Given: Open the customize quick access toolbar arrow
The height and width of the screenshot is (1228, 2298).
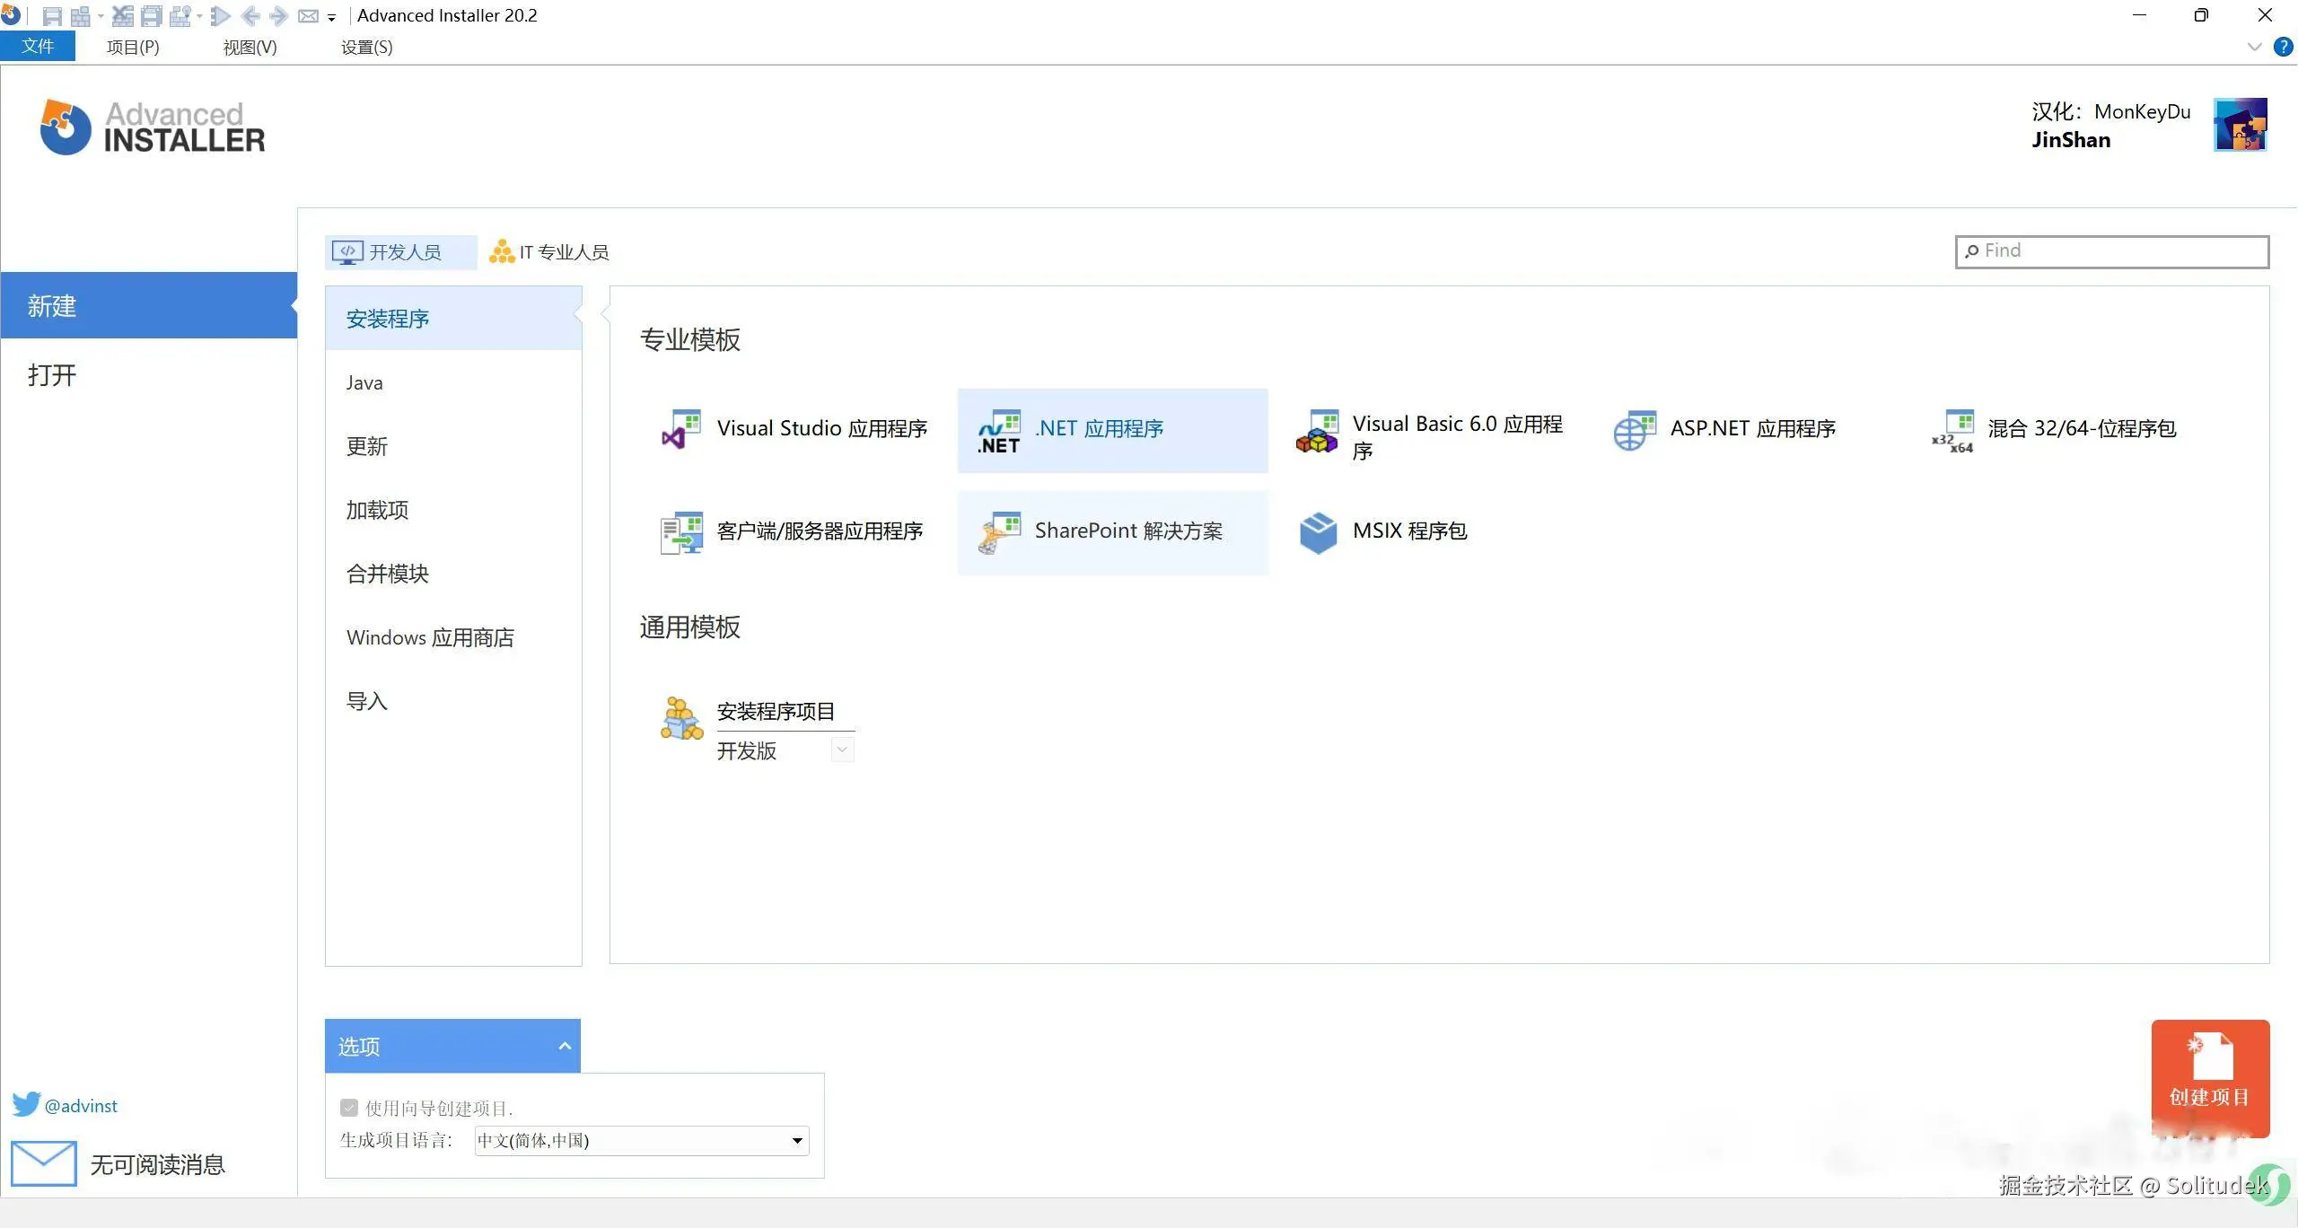Looking at the screenshot, I should pyautogui.click(x=331, y=17).
